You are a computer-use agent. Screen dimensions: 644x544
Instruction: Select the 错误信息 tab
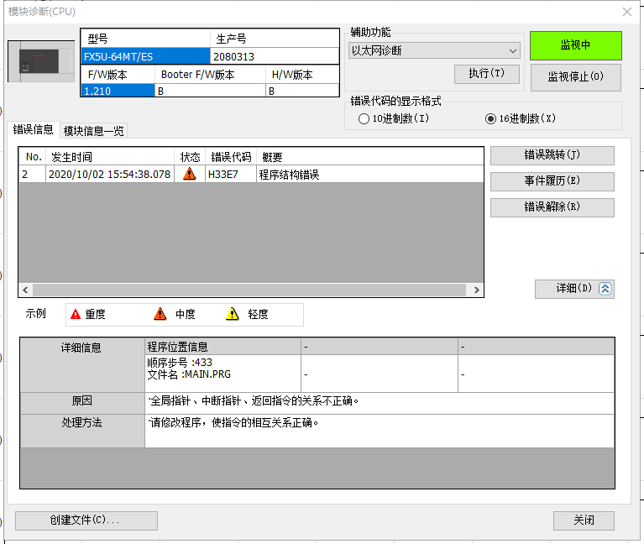(x=34, y=130)
